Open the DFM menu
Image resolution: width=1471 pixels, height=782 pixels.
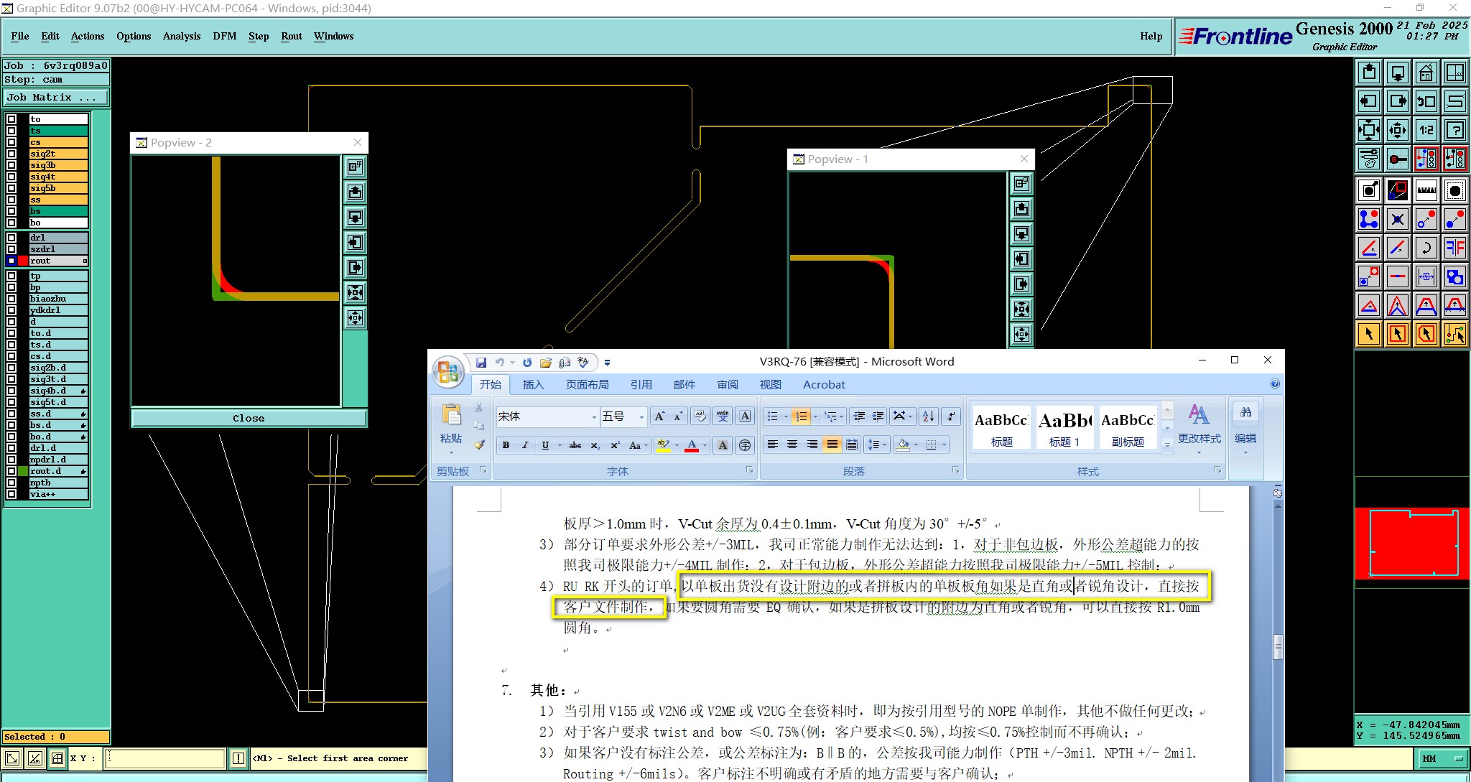[x=224, y=36]
